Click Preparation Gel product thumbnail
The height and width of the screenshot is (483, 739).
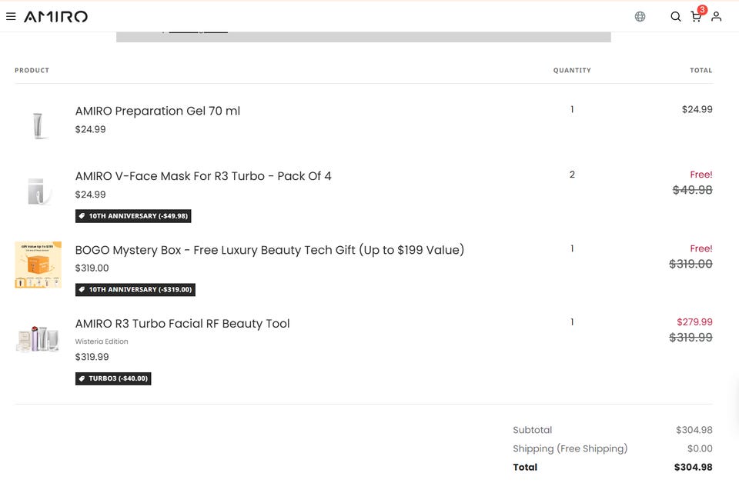click(38, 125)
